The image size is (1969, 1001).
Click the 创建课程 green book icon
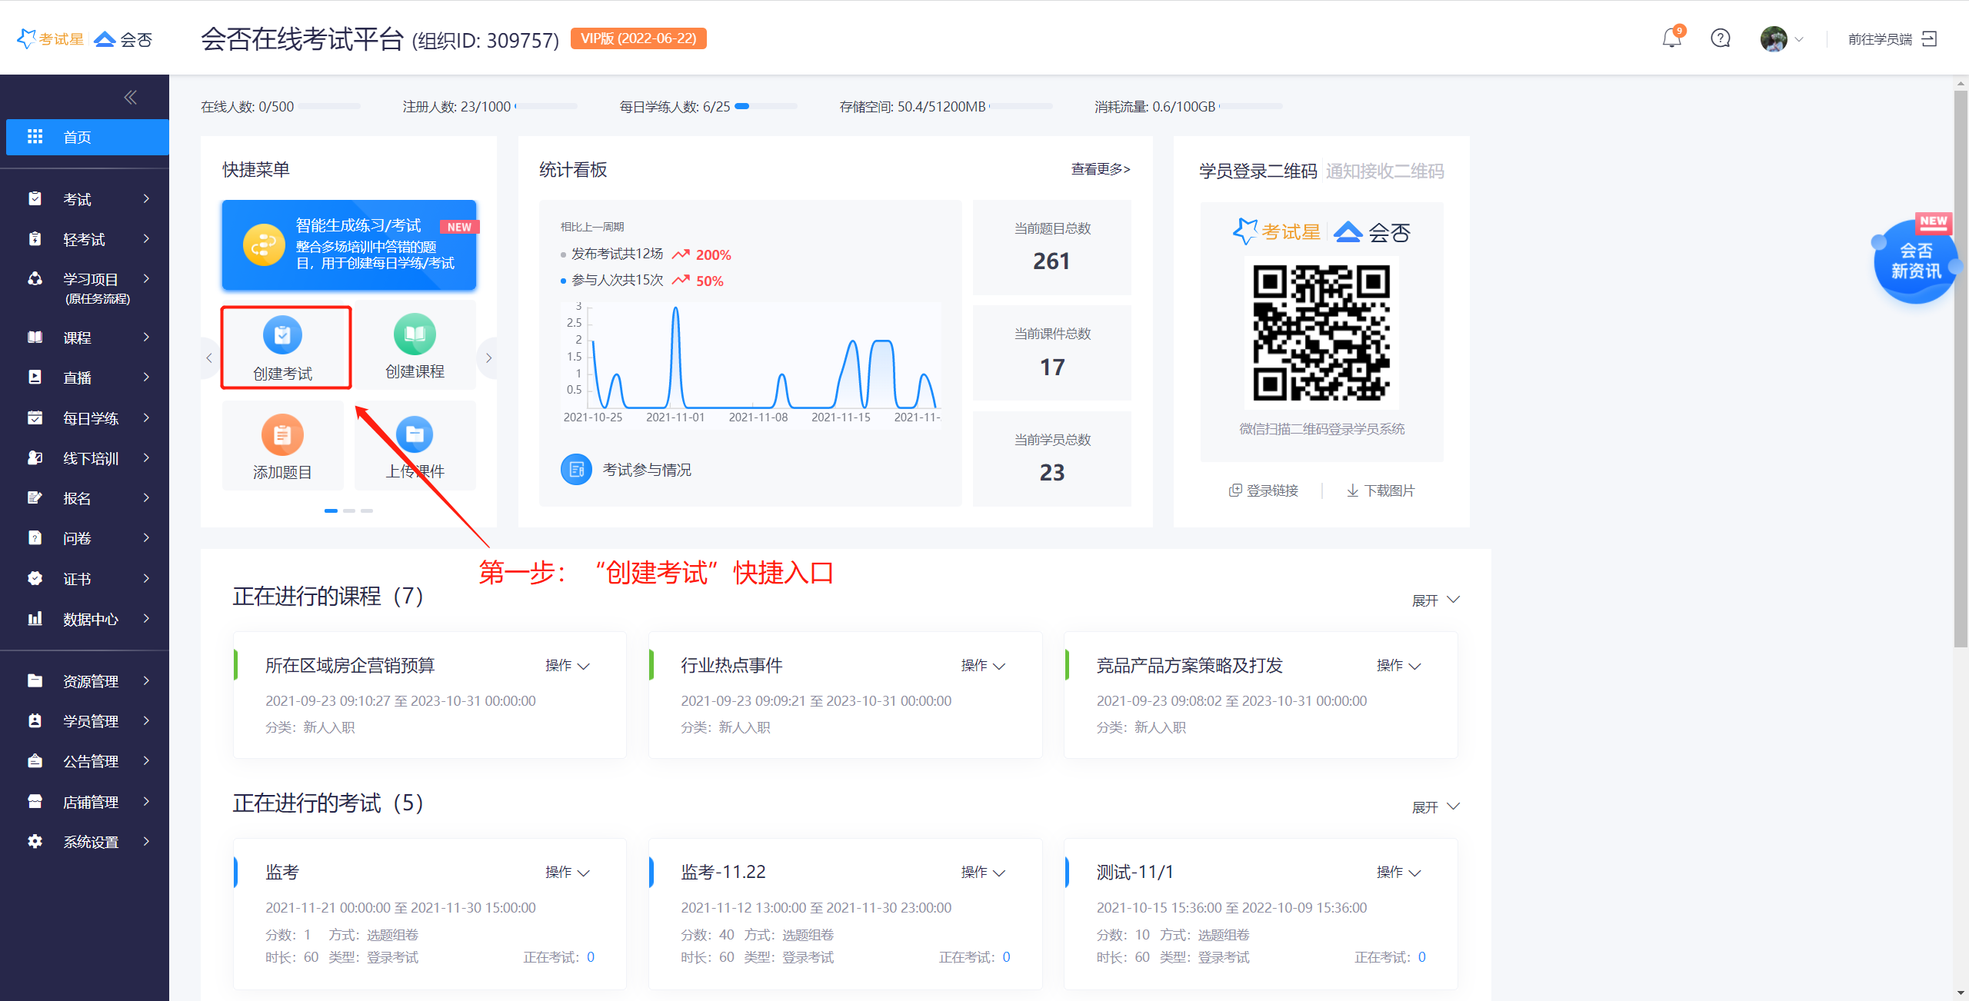click(415, 334)
